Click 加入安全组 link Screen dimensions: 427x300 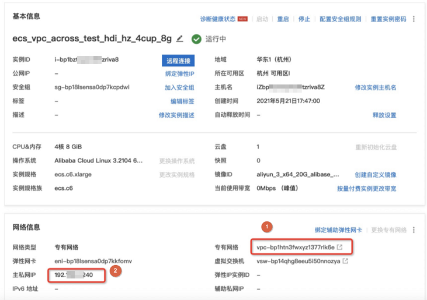tap(179, 87)
